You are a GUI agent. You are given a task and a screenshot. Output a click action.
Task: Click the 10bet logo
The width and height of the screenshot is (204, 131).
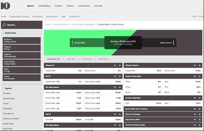point(6,6)
